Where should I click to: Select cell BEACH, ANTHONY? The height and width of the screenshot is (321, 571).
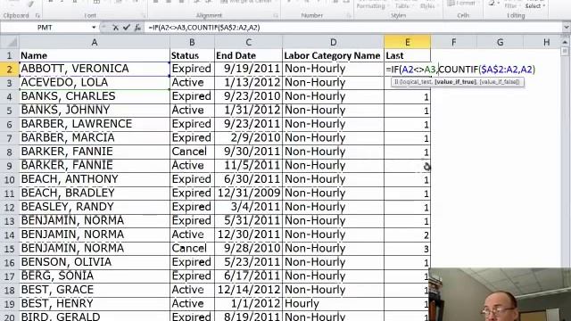click(95, 180)
